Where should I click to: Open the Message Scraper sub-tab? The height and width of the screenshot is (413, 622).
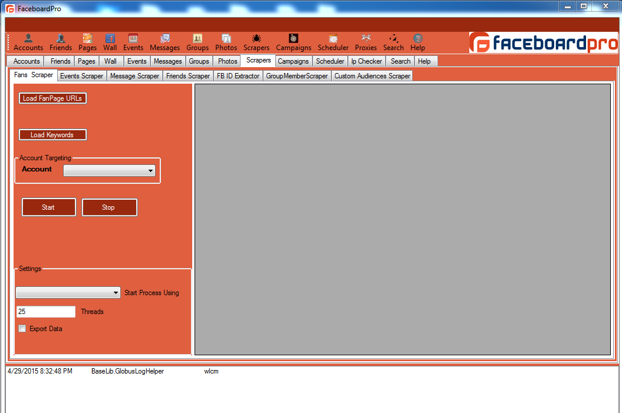tap(134, 75)
